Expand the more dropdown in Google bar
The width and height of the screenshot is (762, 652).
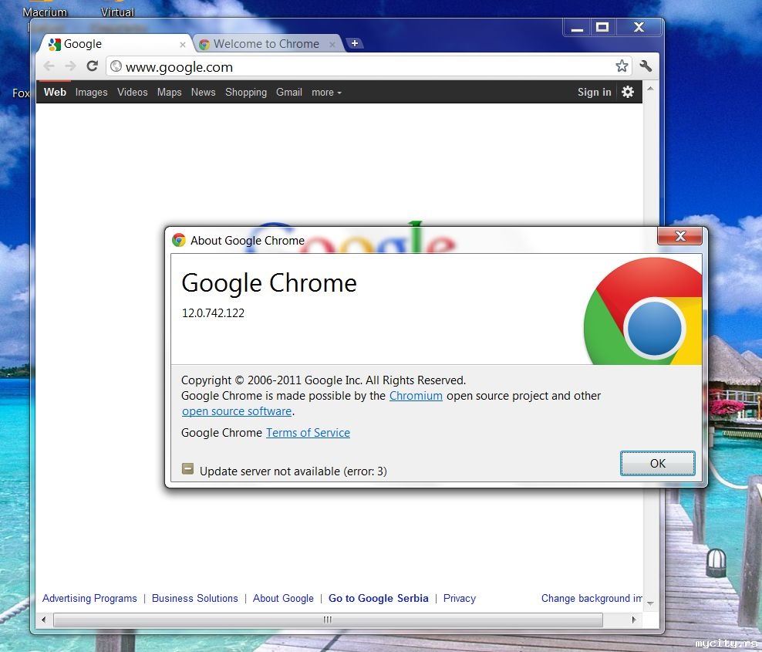[326, 93]
